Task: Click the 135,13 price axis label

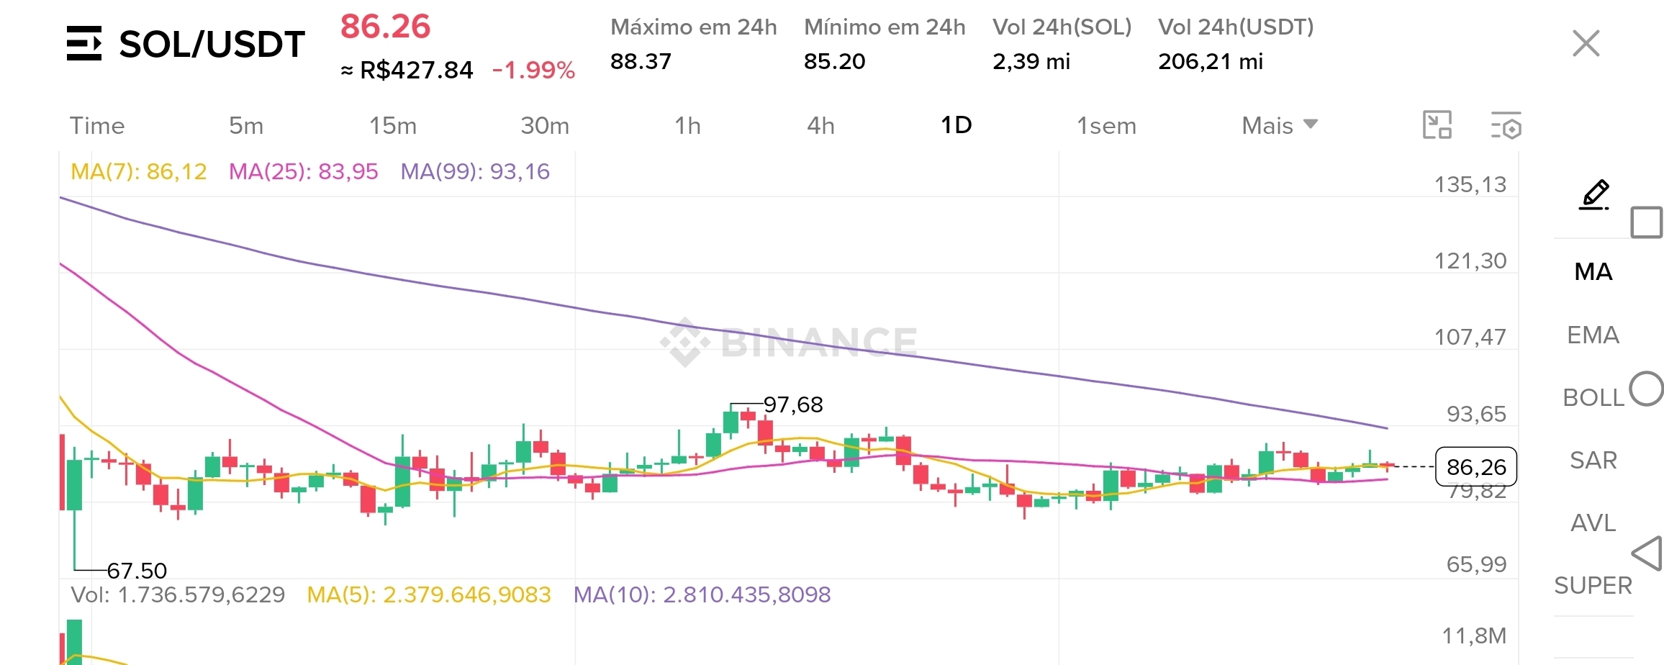Action: tap(1470, 185)
